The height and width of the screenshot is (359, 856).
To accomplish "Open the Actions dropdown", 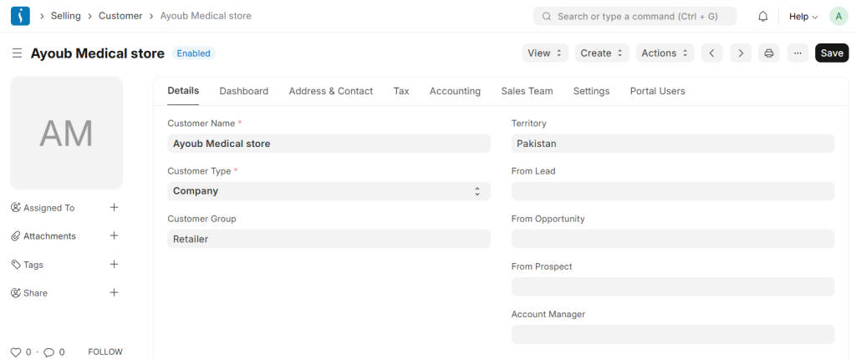I will [x=665, y=53].
